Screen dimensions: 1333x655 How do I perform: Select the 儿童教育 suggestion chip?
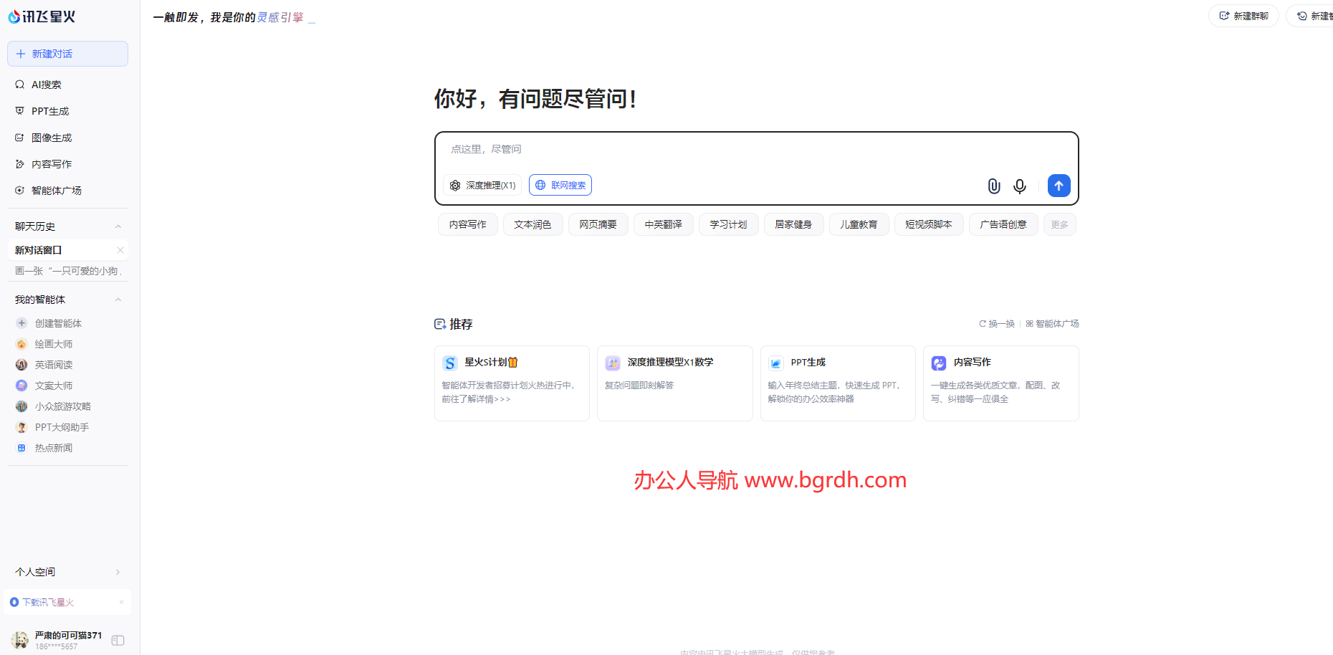click(x=859, y=224)
